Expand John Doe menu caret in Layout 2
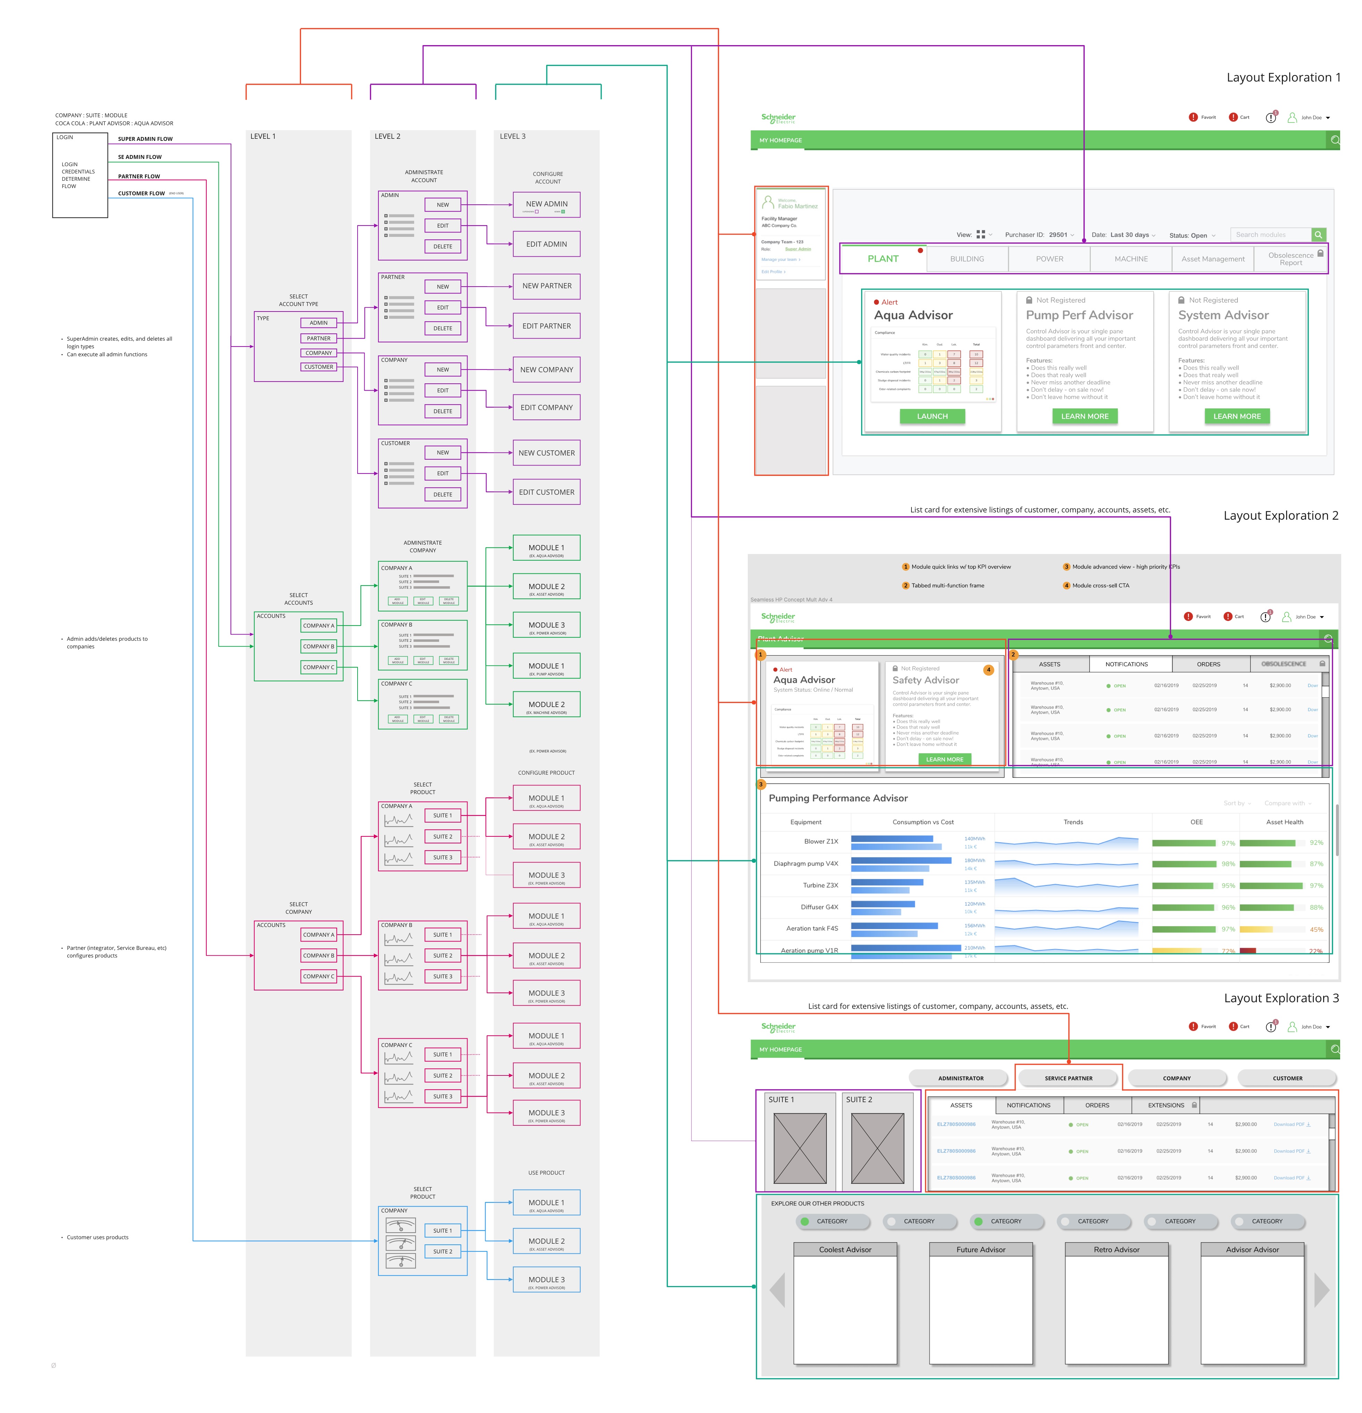The height and width of the screenshot is (1413, 1362). [1322, 617]
